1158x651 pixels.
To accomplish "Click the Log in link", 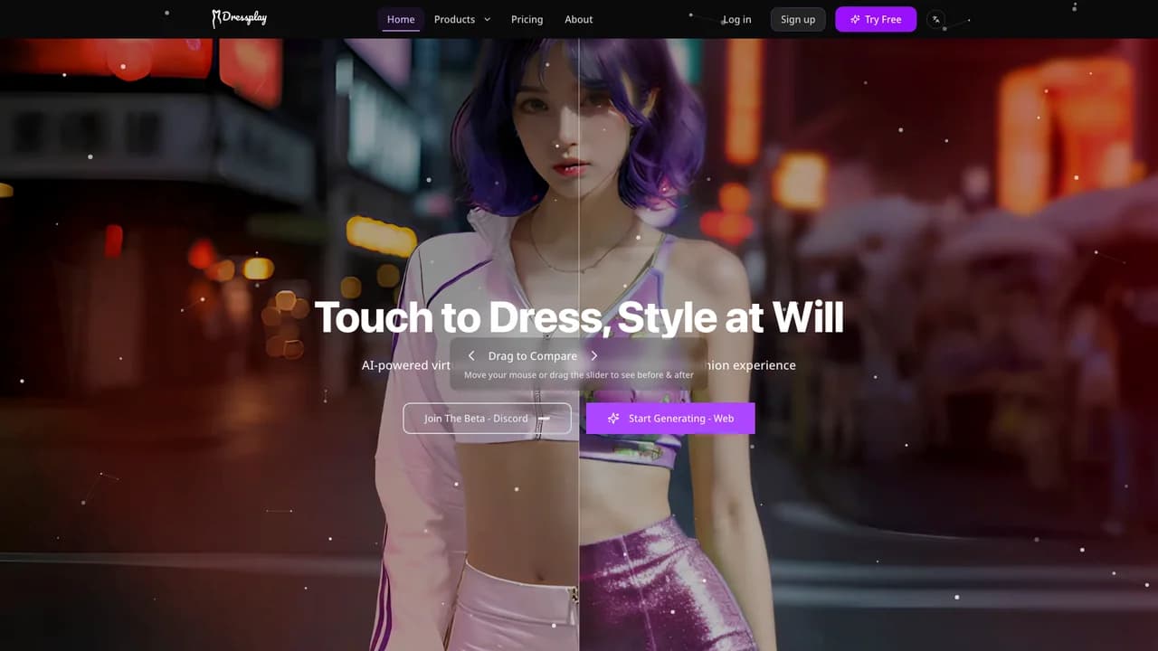I will click(x=736, y=19).
